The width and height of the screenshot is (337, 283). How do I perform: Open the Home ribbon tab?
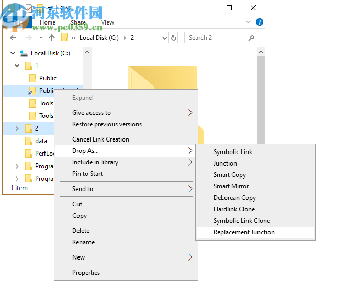[48, 22]
